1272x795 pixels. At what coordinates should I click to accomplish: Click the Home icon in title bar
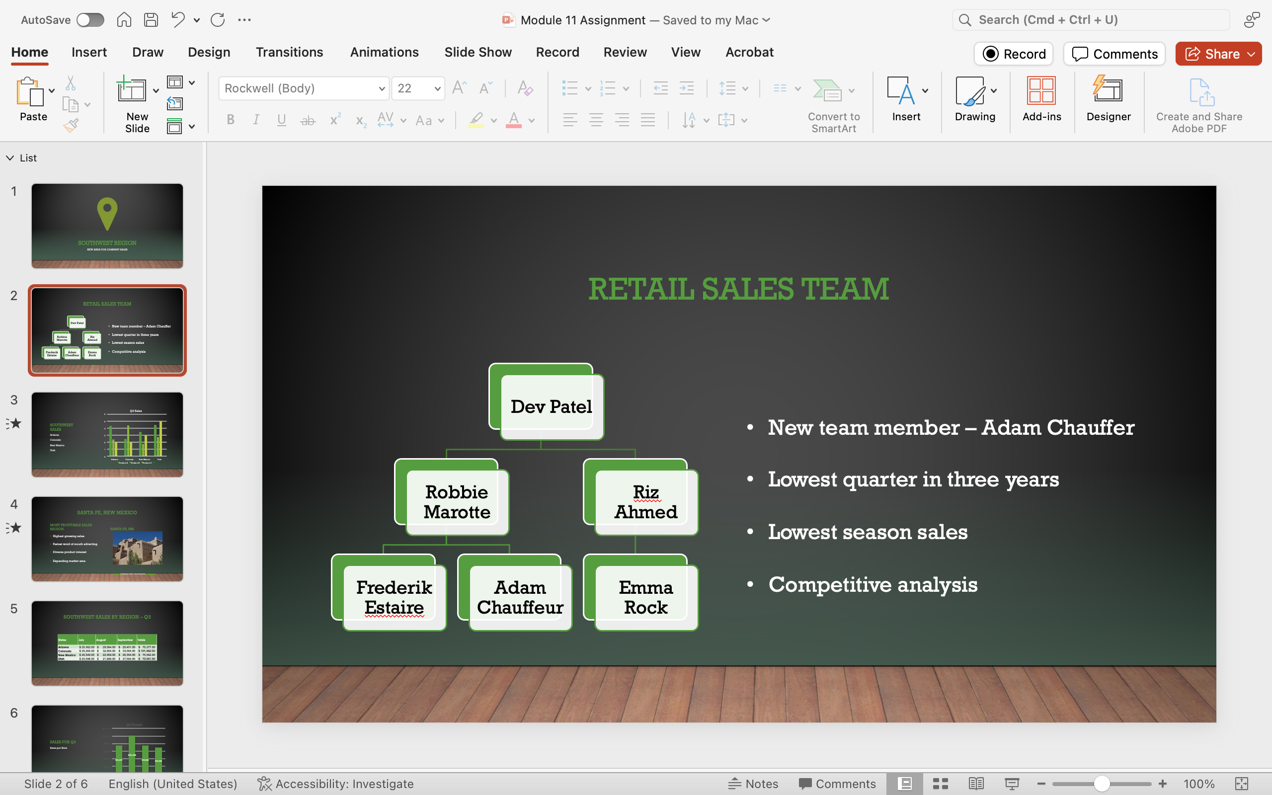[124, 20]
